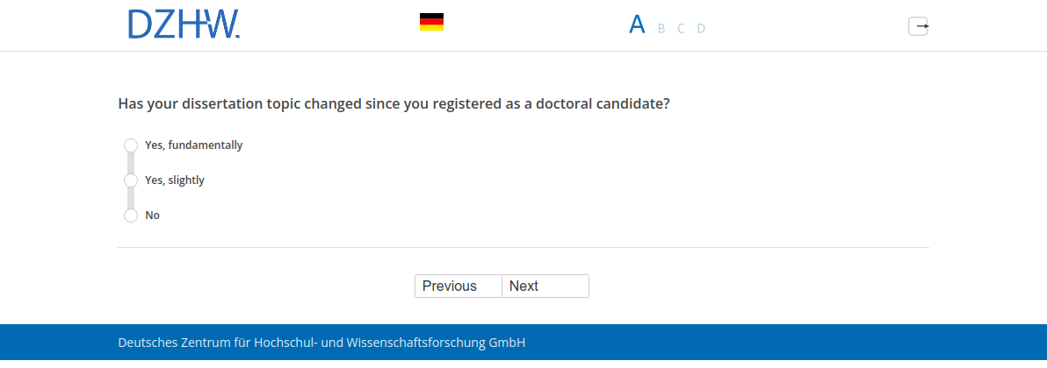Open survey section C indicator
Viewport: 1047px width, 368px height.
pyautogui.click(x=681, y=29)
